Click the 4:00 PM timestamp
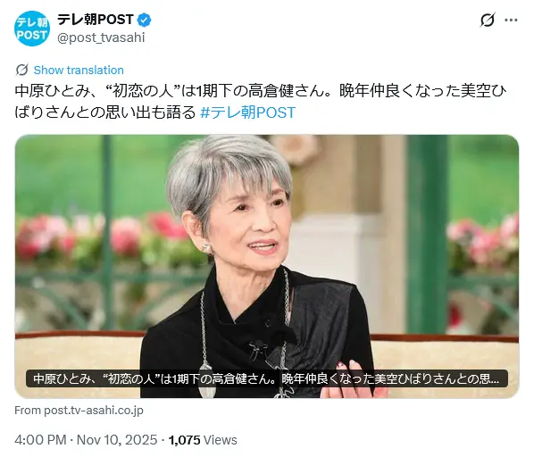Image resolution: width=534 pixels, height=457 pixels. pos(40,440)
